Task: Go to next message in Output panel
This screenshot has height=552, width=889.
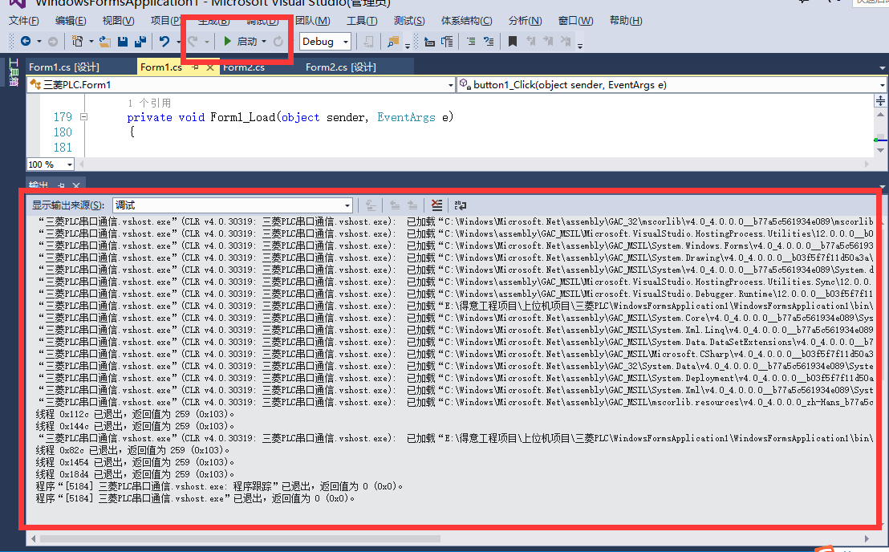Action: point(412,205)
